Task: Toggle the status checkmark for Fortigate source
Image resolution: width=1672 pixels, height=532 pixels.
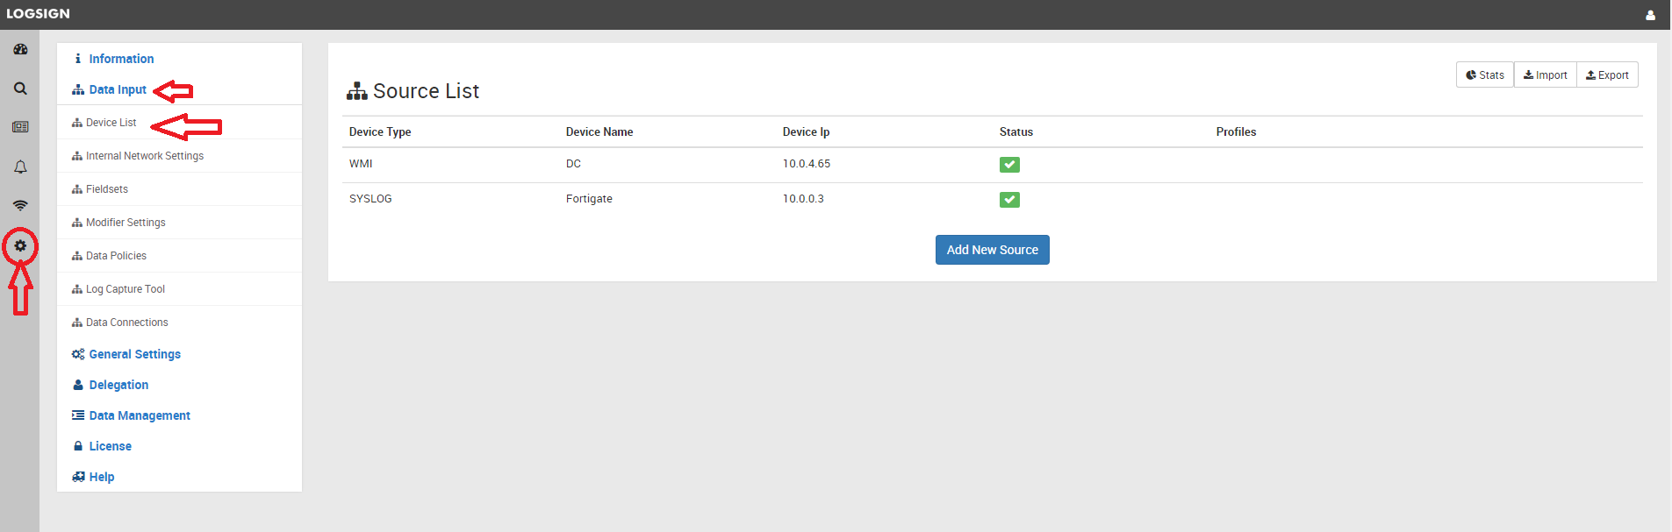Action: tap(1009, 200)
